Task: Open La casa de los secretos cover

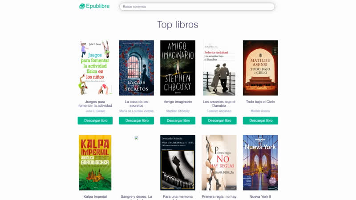Action: [x=137, y=68]
